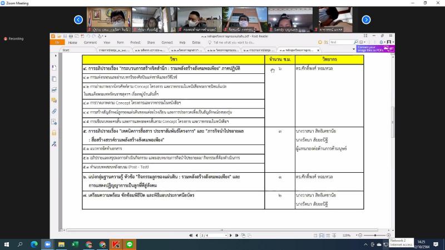Open the Windows action center notifications icon
445x250 pixels.
(x=436, y=244)
